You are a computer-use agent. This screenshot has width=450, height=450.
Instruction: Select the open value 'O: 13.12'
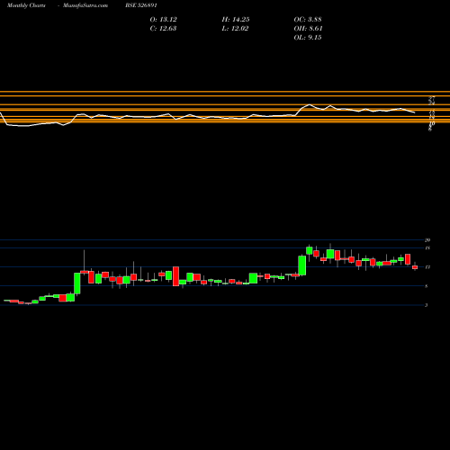(163, 20)
